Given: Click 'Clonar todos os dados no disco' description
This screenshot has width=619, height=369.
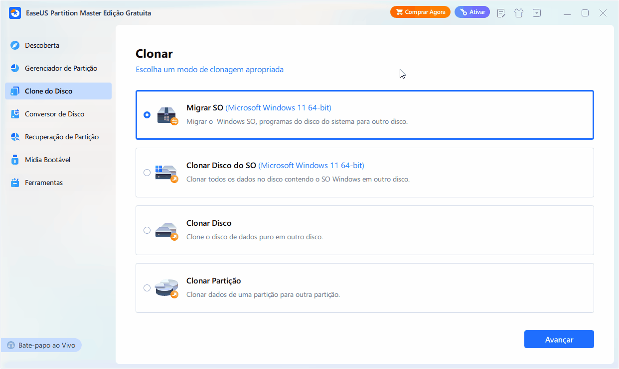Looking at the screenshot, I should [298, 179].
